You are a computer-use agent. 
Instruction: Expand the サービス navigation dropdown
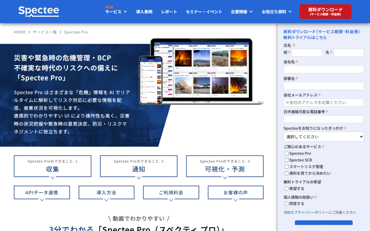click(x=116, y=12)
